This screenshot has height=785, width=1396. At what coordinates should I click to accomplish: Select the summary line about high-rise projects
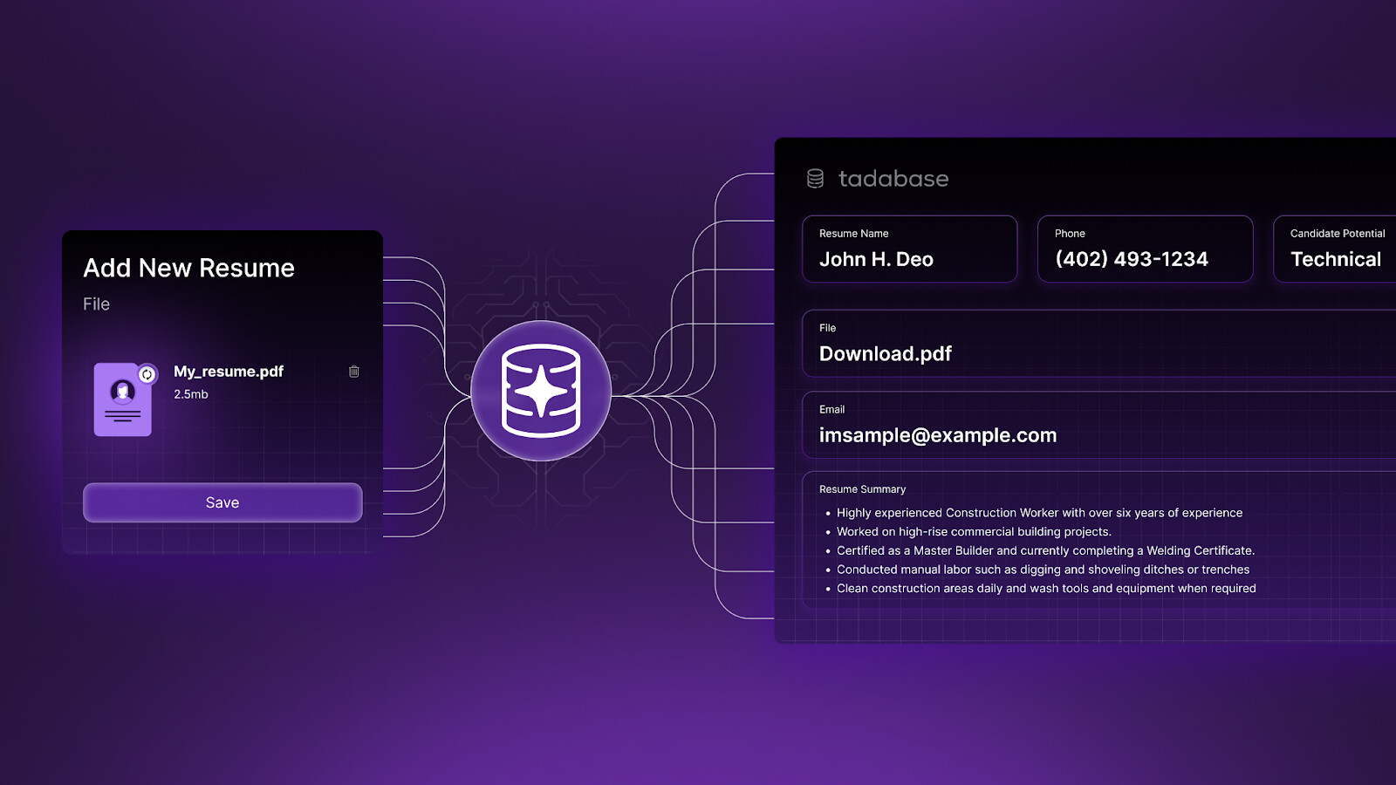click(x=974, y=532)
